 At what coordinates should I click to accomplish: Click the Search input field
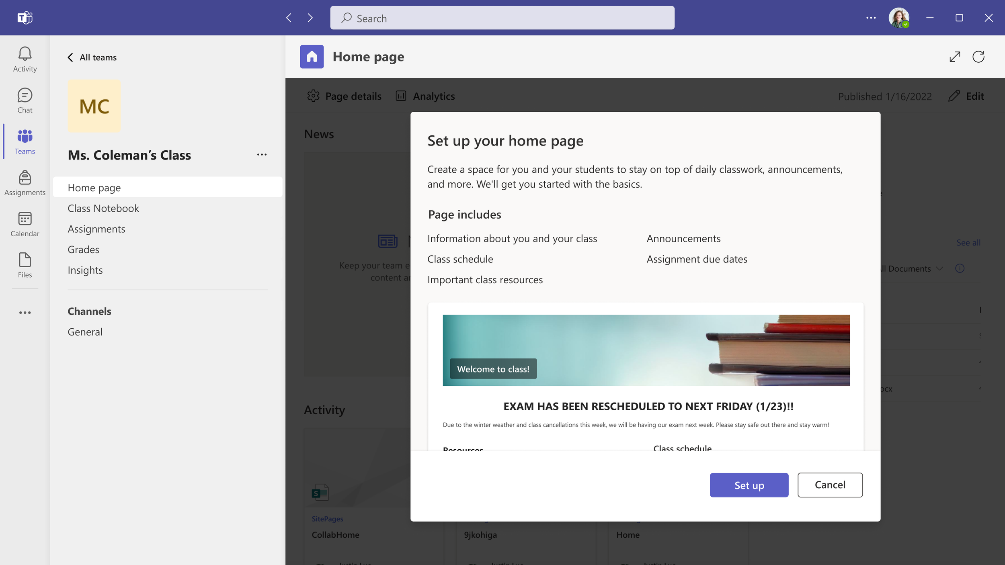502,18
